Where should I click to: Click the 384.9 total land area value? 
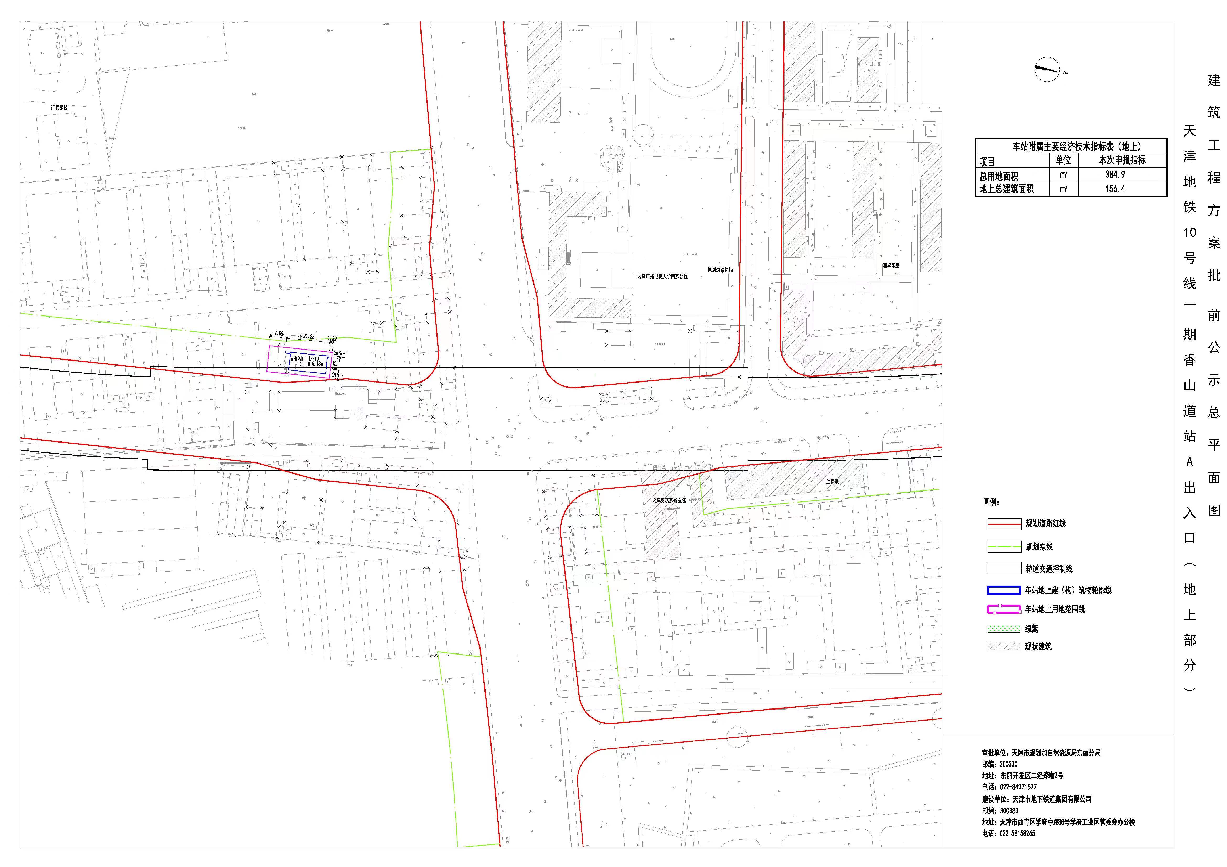1115,175
